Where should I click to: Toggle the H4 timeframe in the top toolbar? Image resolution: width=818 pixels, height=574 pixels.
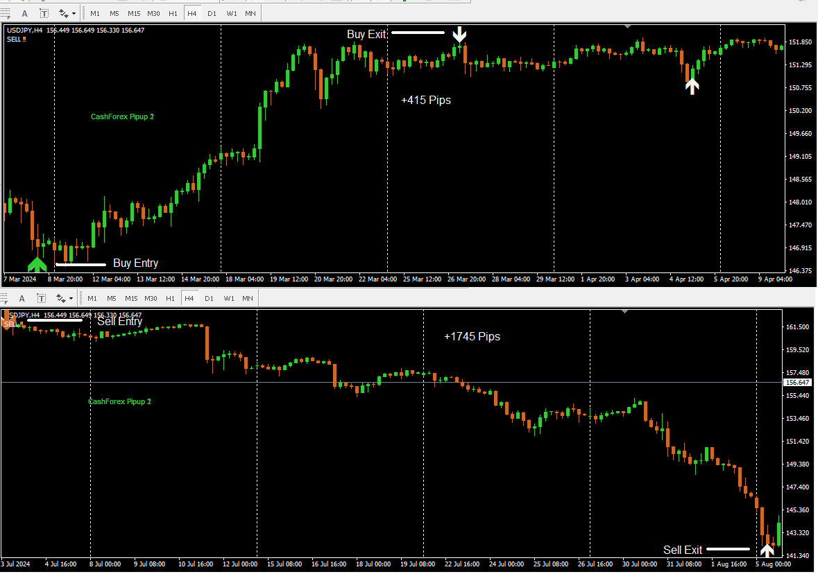pyautogui.click(x=192, y=13)
